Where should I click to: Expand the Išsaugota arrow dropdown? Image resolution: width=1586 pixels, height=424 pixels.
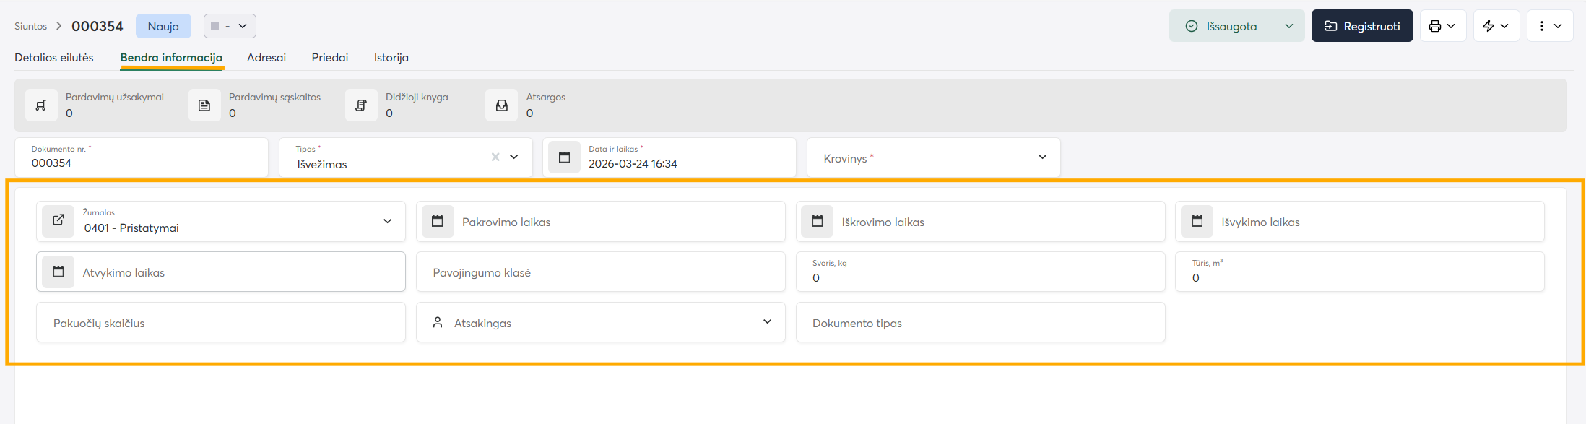click(x=1288, y=26)
